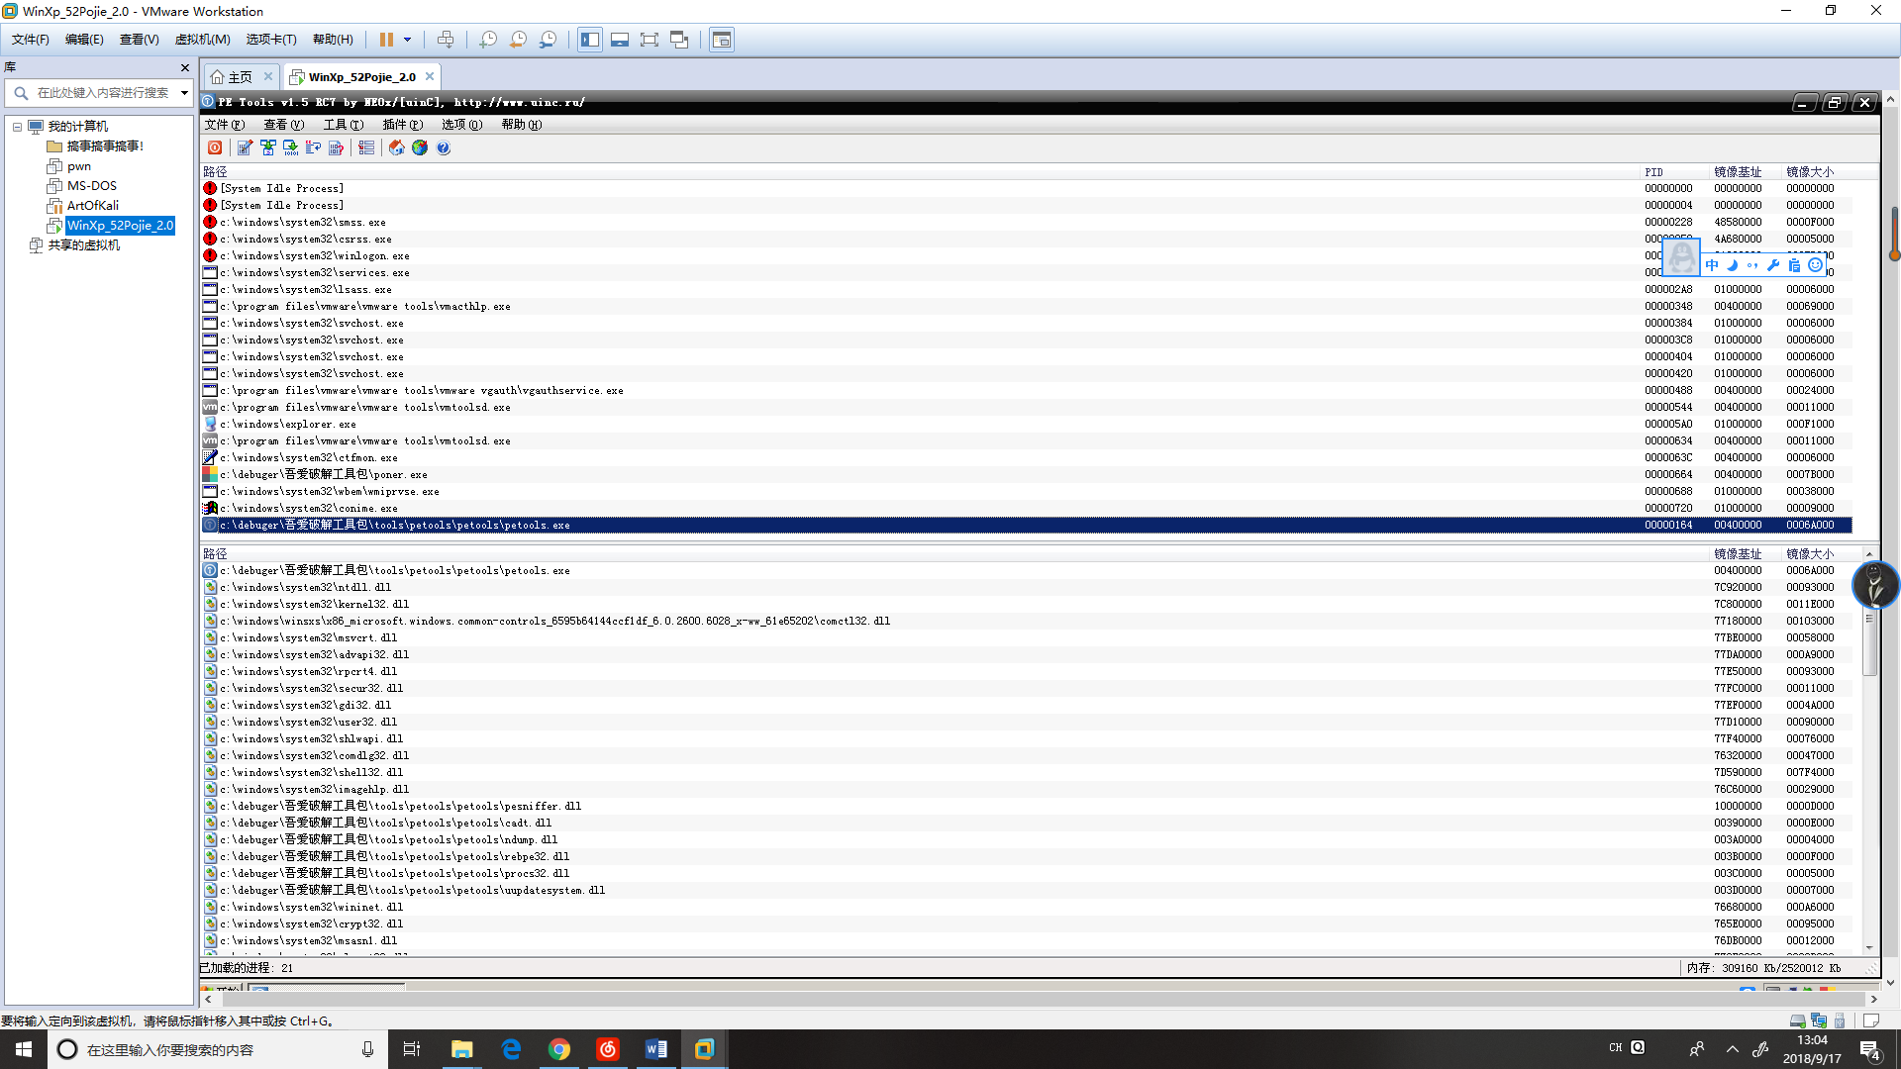
Task: Switch to the 主页 tab
Action: [x=240, y=77]
